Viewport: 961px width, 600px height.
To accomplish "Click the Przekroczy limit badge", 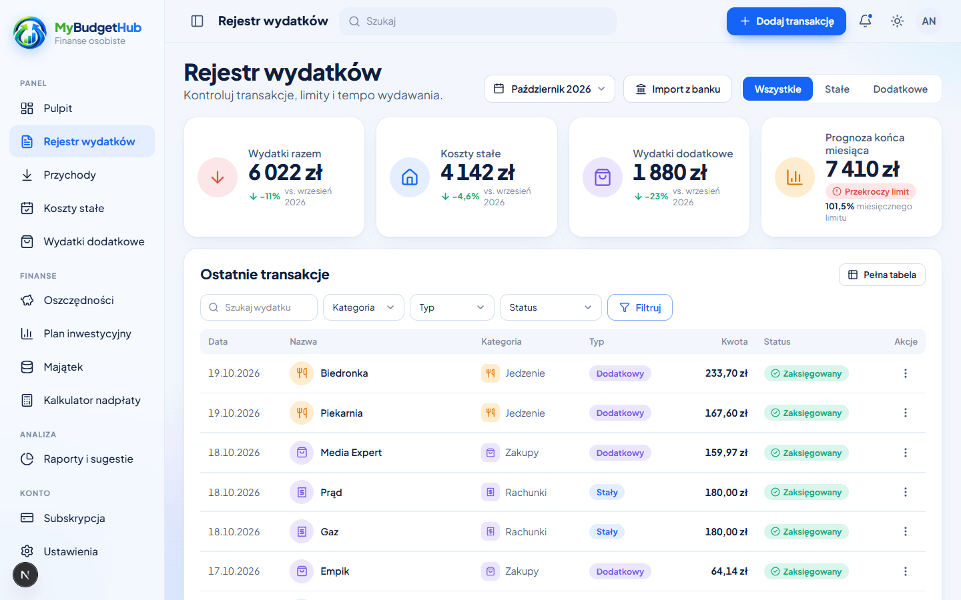I will (870, 191).
